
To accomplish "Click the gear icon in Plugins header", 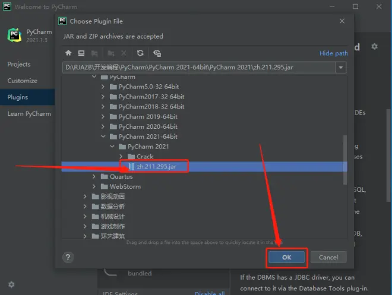I will (374, 46).
